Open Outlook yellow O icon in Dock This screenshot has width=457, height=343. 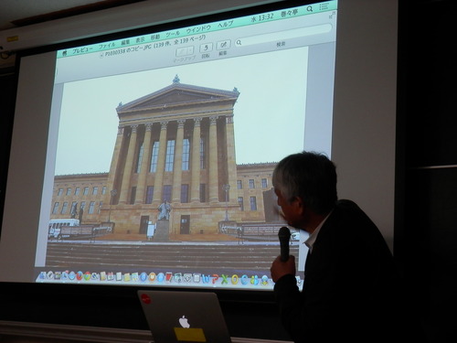coord(235,280)
